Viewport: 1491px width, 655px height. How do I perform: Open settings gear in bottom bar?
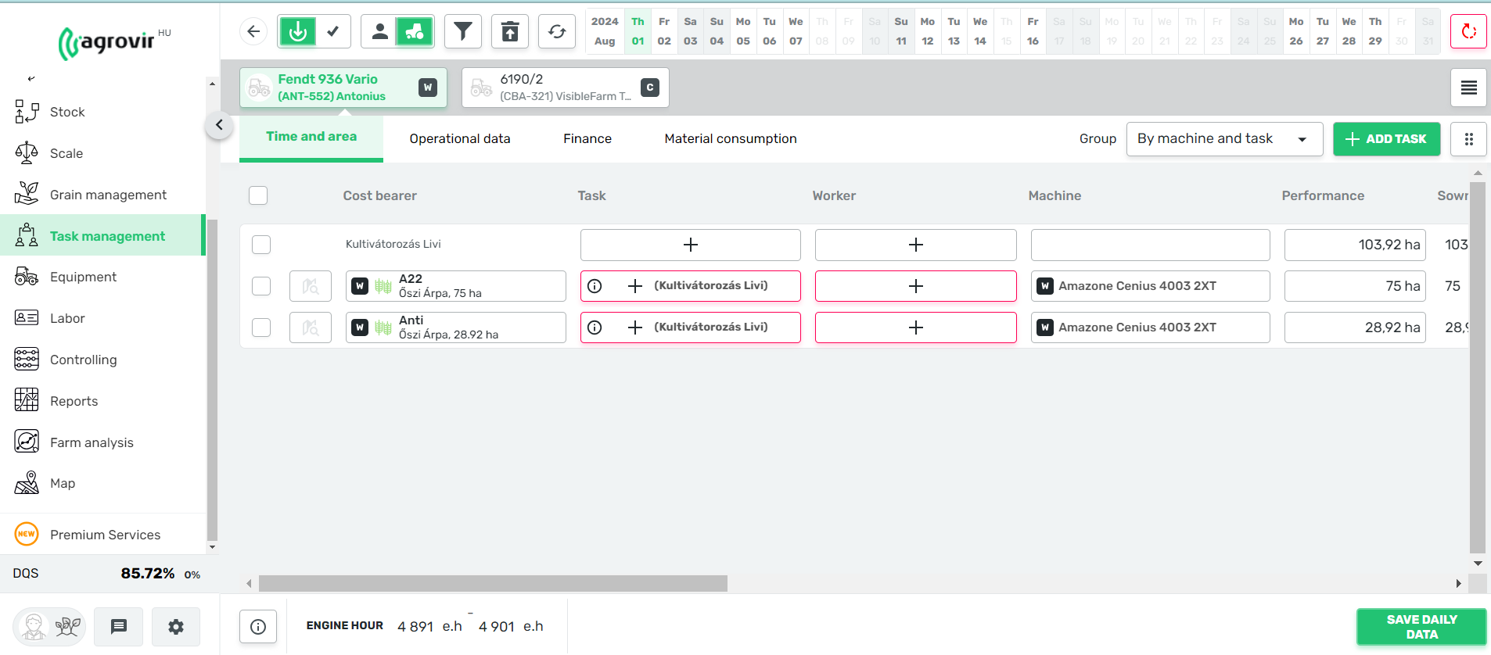click(x=176, y=627)
